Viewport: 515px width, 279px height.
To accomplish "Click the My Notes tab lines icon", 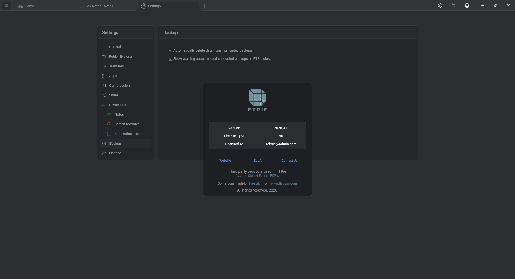I will pos(82,6).
